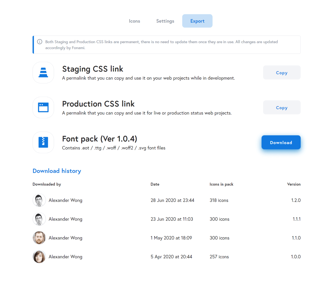Select Alexander Wong in the version 1.2.0 row
The image size is (335, 281).
65,200
